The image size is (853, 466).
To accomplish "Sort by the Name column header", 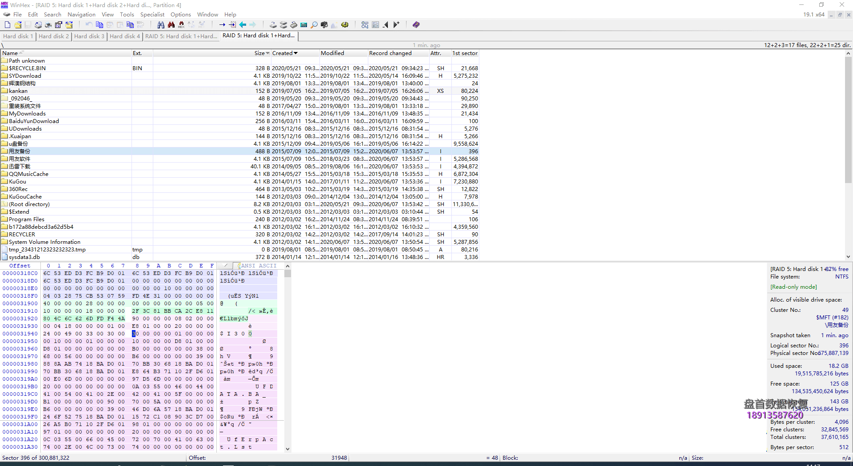I will coord(66,53).
